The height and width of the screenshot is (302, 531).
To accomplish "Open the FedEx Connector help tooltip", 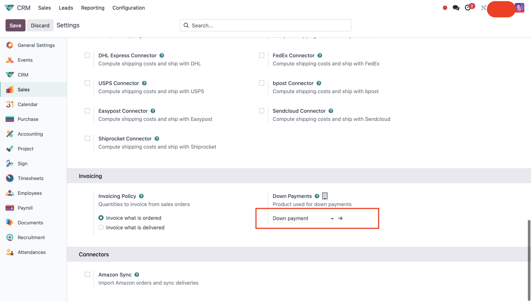I will pyautogui.click(x=319, y=55).
